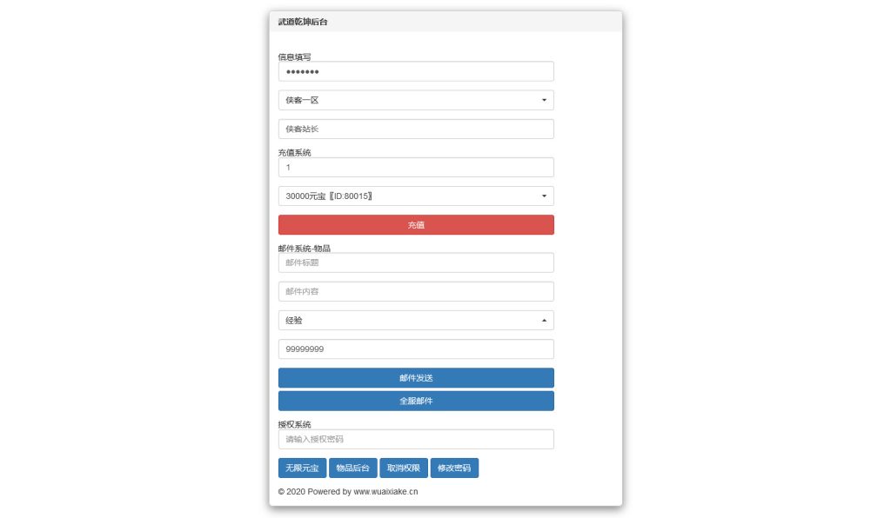Click the 全服邮件 全server mail button
The width and height of the screenshot is (891, 518).
point(415,401)
